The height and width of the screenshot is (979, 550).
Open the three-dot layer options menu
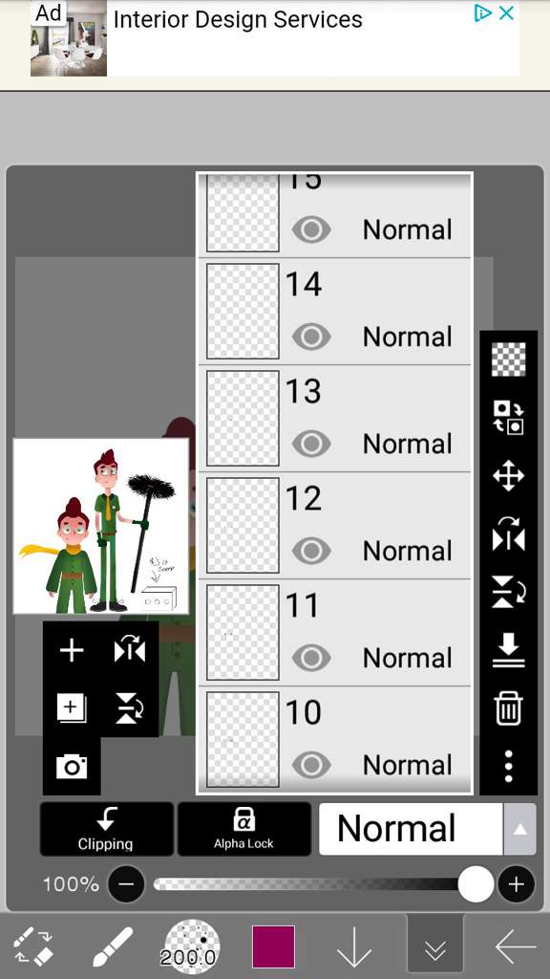tap(508, 766)
